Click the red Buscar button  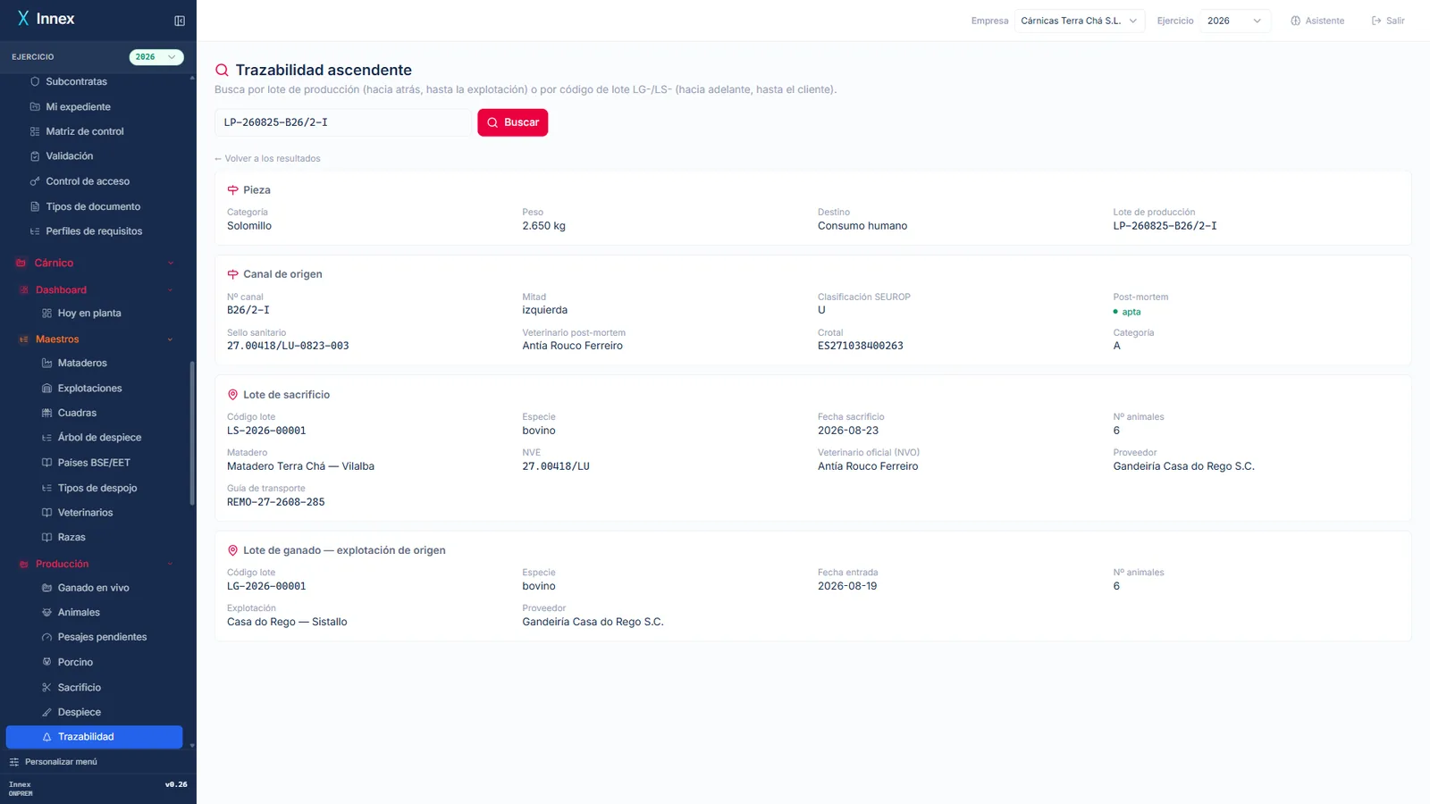point(513,122)
